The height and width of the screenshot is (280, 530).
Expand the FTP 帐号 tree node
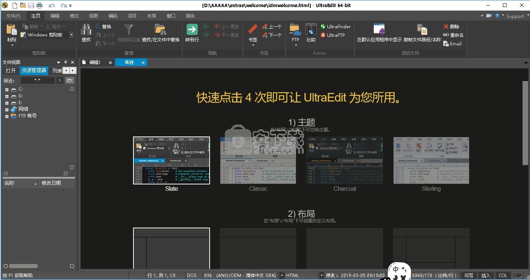point(7,116)
